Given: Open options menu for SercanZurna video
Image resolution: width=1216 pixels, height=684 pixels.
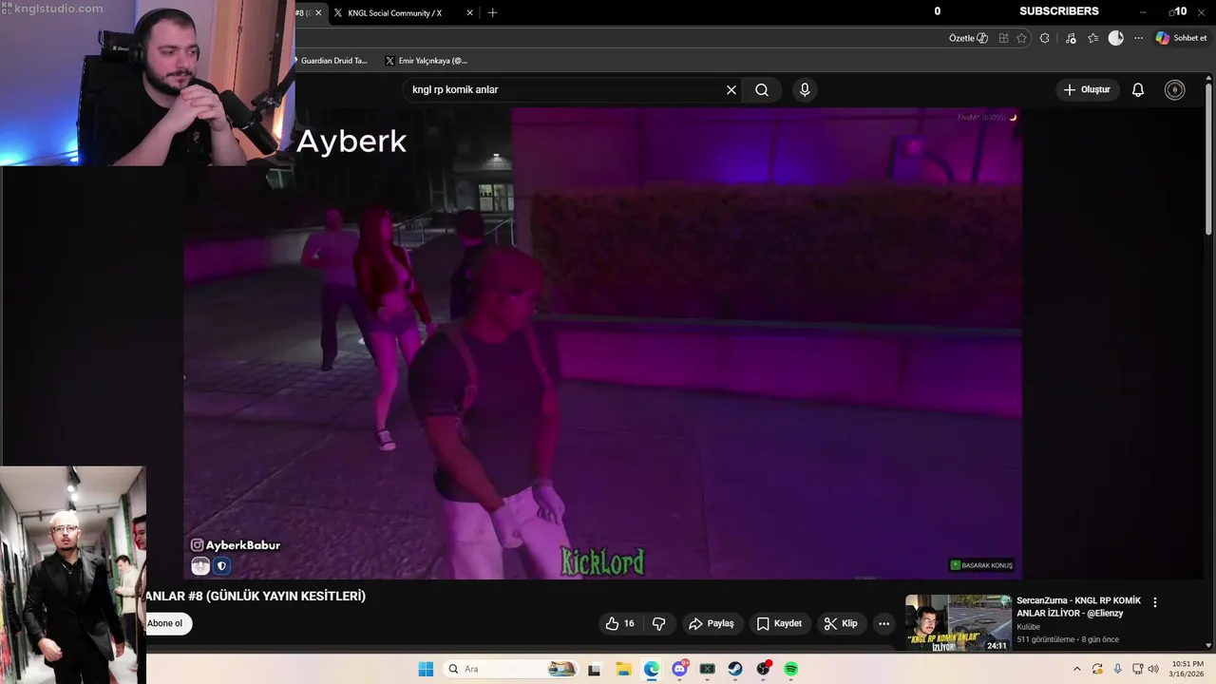Looking at the screenshot, I should coord(1155,602).
